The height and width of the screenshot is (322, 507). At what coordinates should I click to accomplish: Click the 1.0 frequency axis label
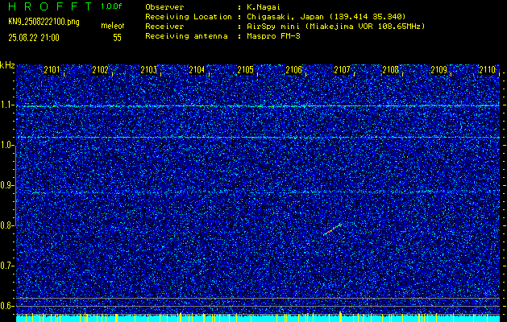[x=6, y=146]
